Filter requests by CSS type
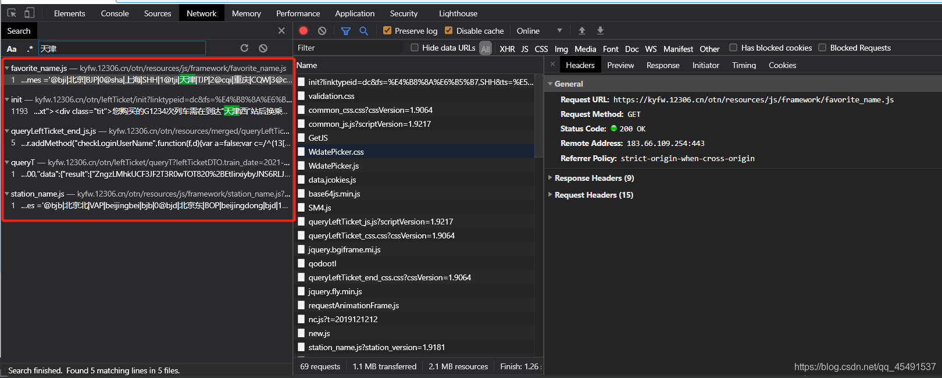942x378 pixels. point(541,49)
